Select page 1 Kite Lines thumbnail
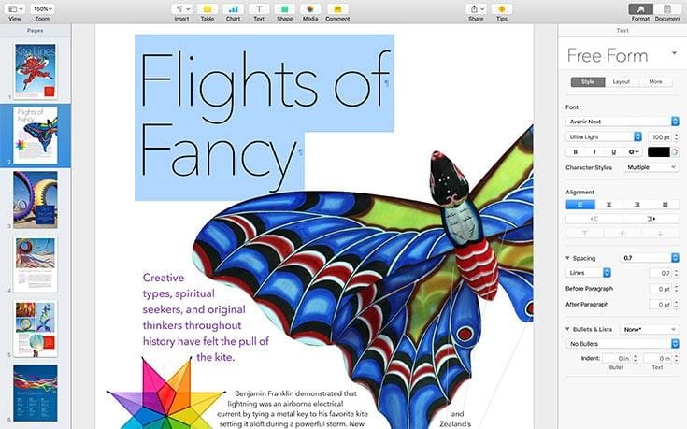The height and width of the screenshot is (429, 687). click(x=36, y=71)
